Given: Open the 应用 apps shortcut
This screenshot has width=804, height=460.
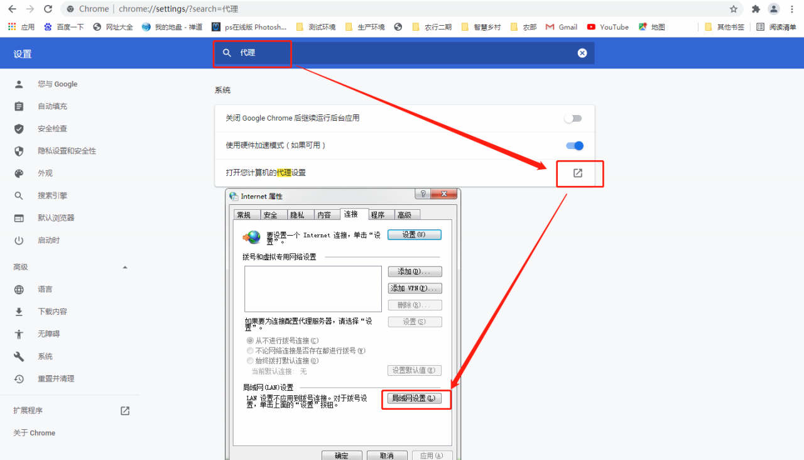Looking at the screenshot, I should [x=21, y=27].
